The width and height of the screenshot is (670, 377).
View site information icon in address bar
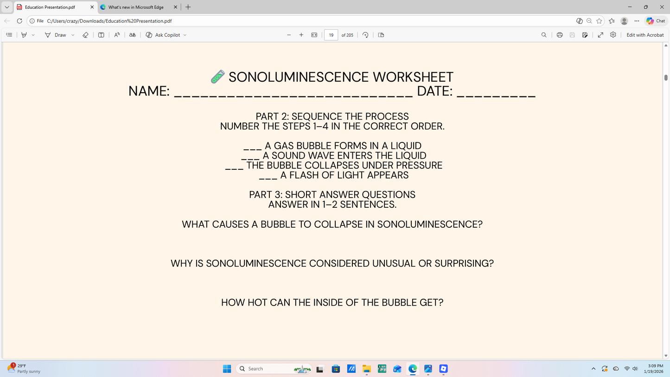32,21
